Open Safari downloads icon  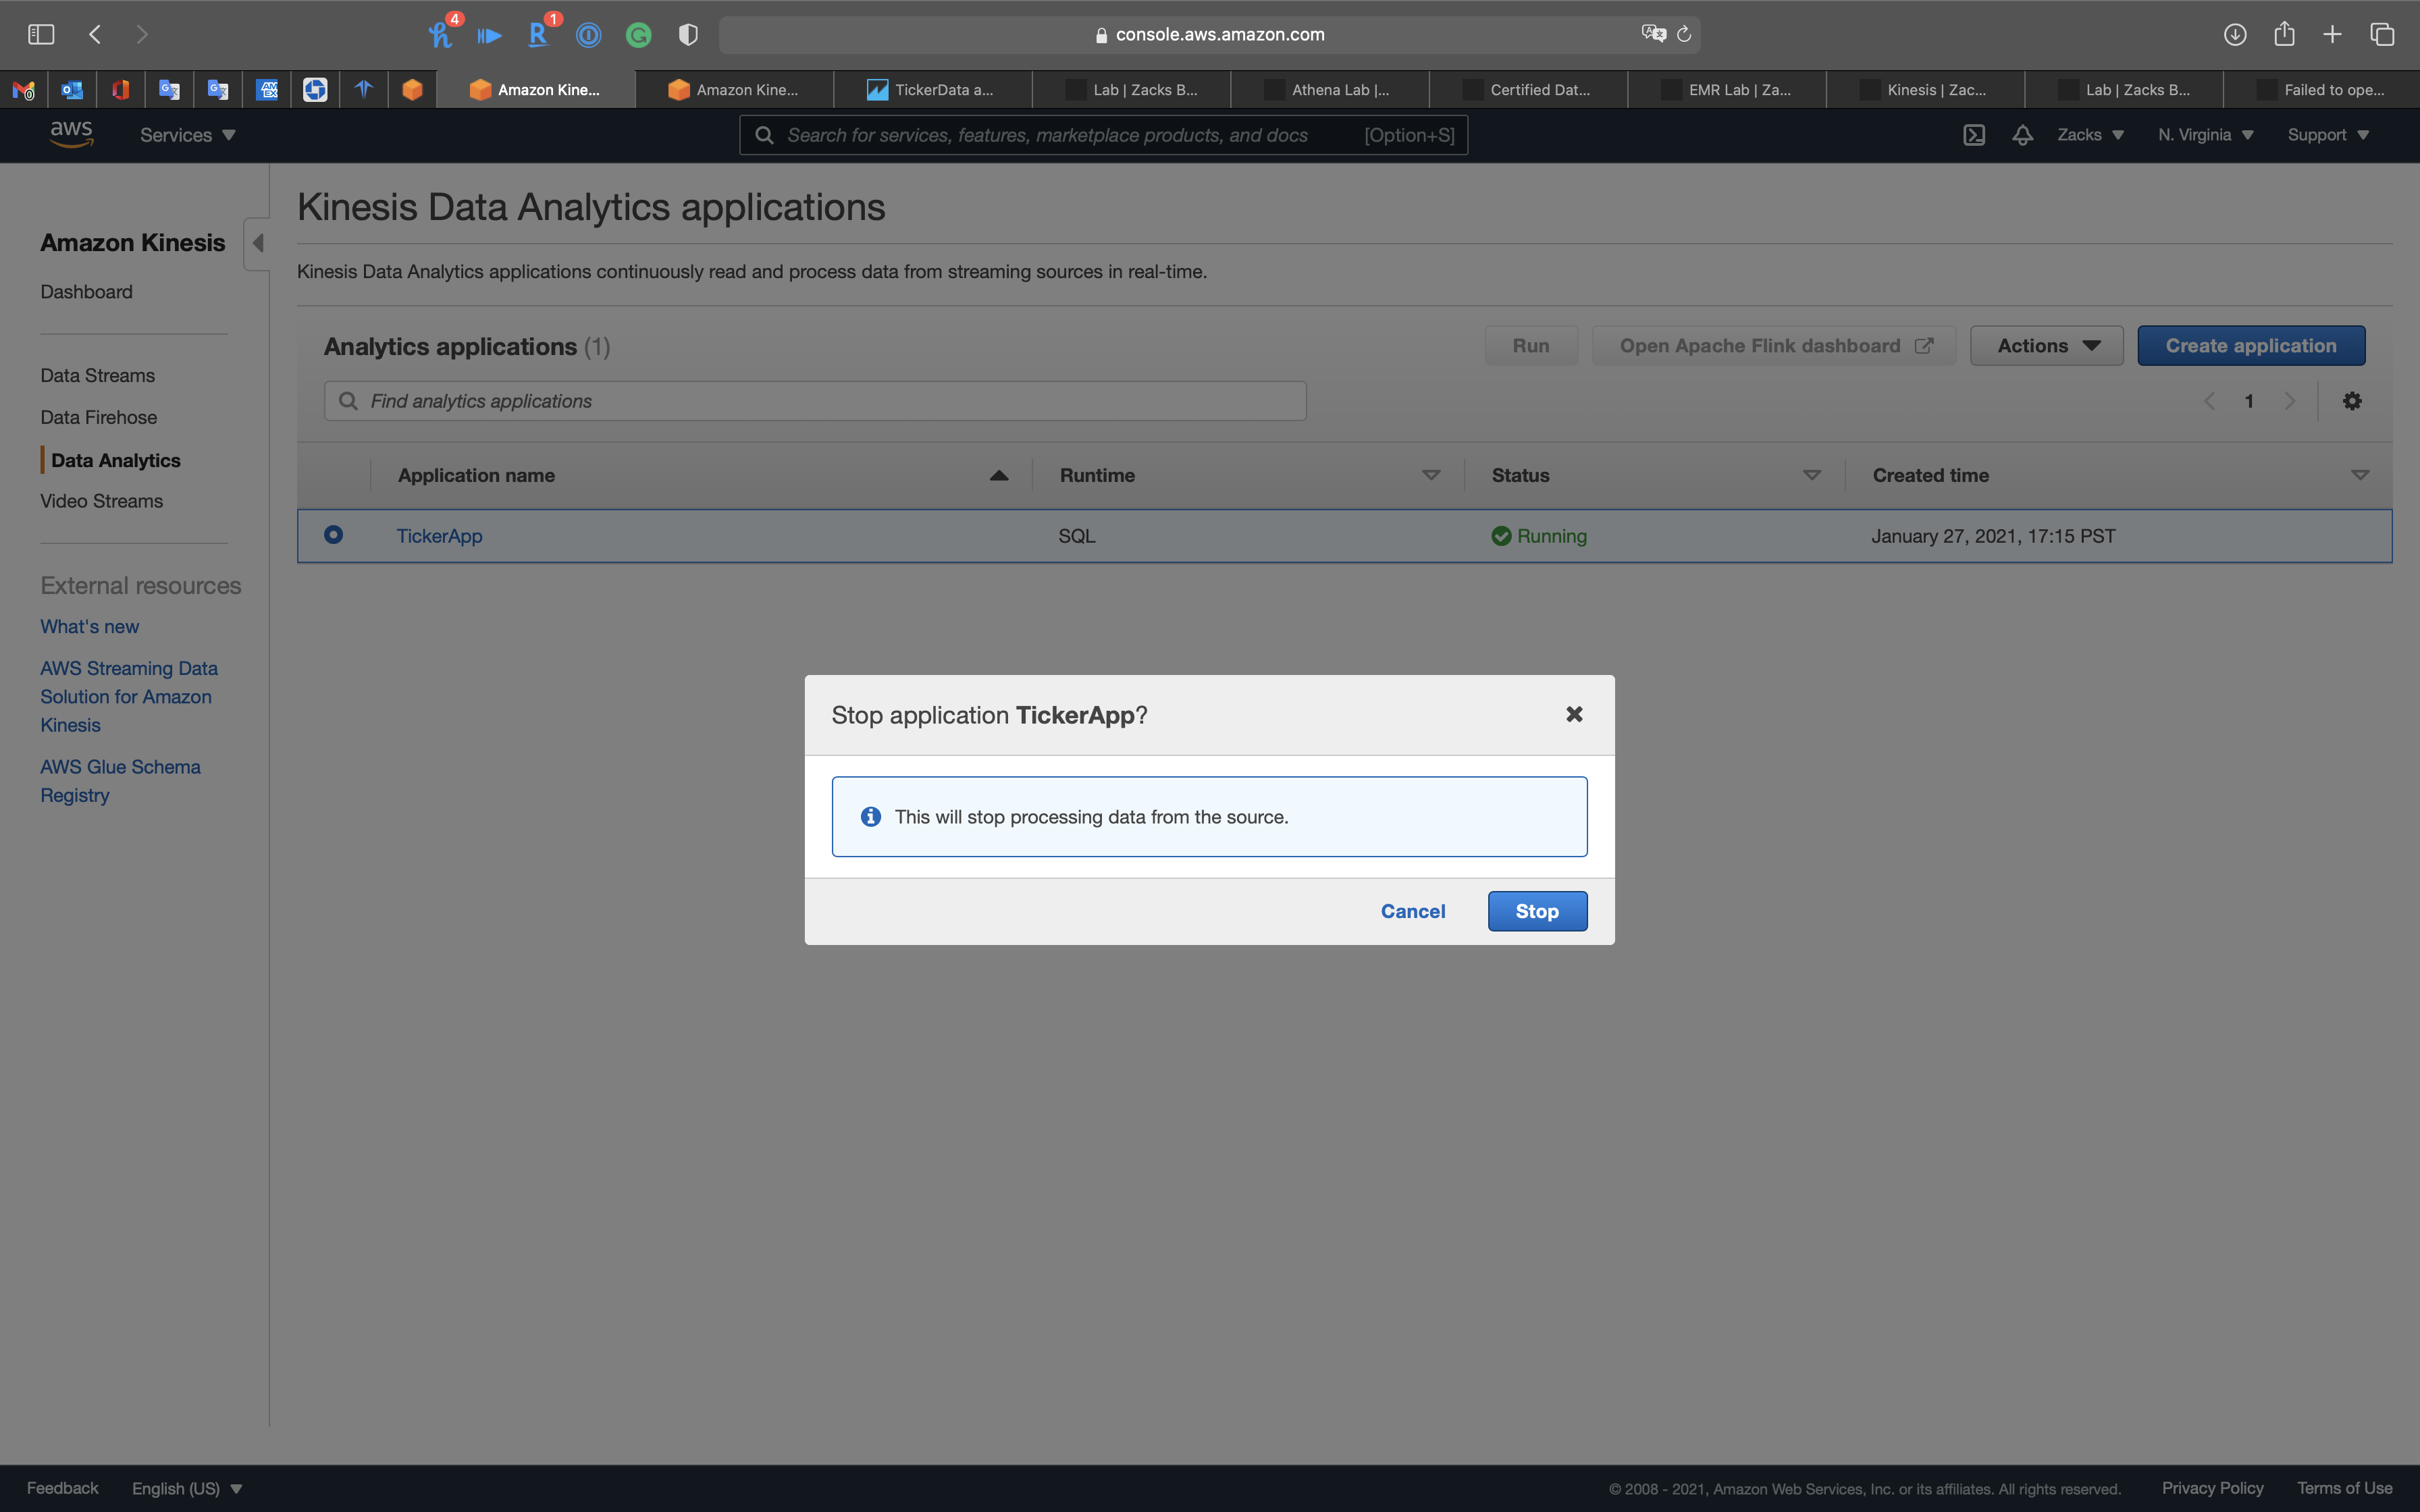click(2235, 34)
